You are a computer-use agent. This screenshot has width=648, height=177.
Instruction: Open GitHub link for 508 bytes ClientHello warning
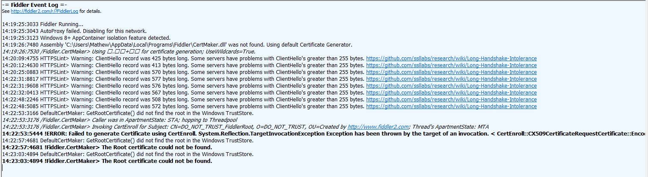[x=451, y=100]
